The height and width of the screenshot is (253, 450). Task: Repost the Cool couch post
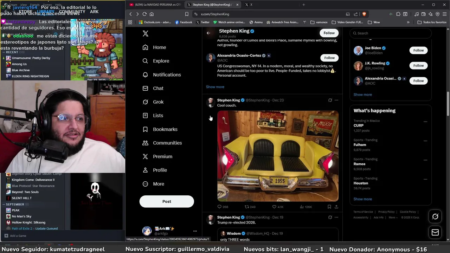pos(250,207)
